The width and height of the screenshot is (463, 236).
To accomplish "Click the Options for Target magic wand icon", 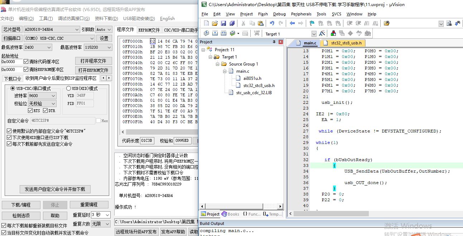I will click(322, 33).
